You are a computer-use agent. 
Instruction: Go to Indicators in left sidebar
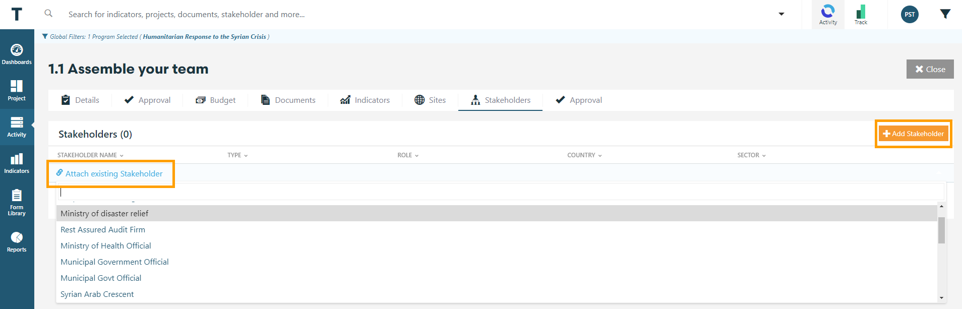point(17,163)
